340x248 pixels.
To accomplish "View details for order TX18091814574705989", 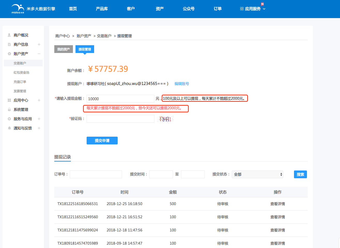I will click(278, 243).
